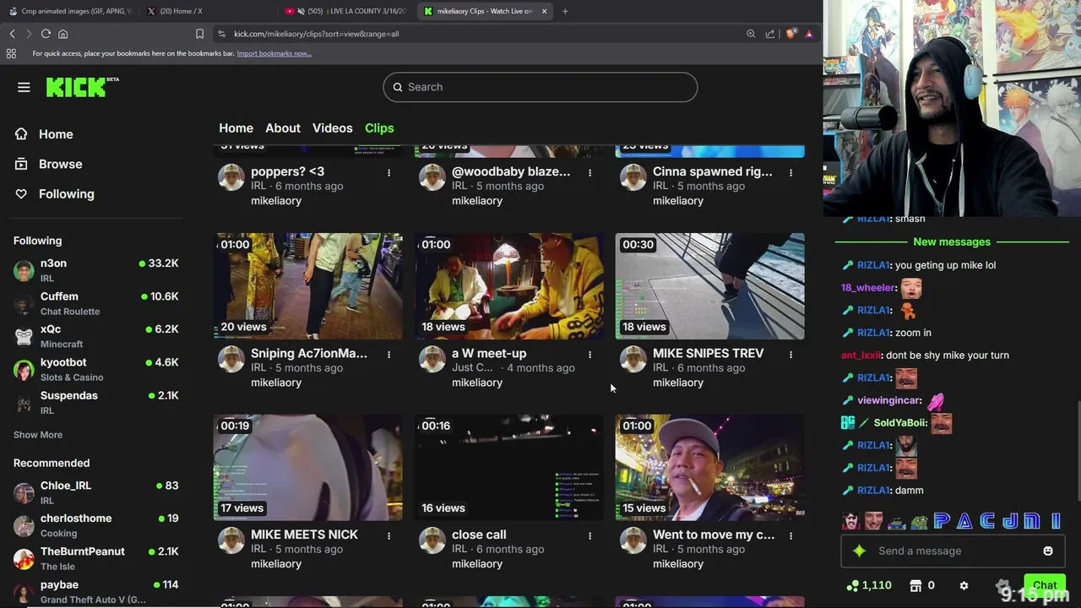Click the zoom magnifier icon in address bar

751,34
